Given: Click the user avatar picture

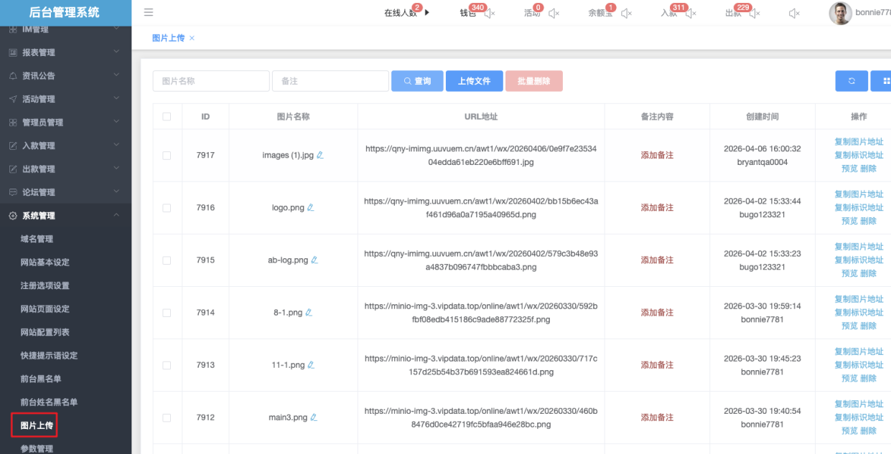Looking at the screenshot, I should pyautogui.click(x=840, y=13).
